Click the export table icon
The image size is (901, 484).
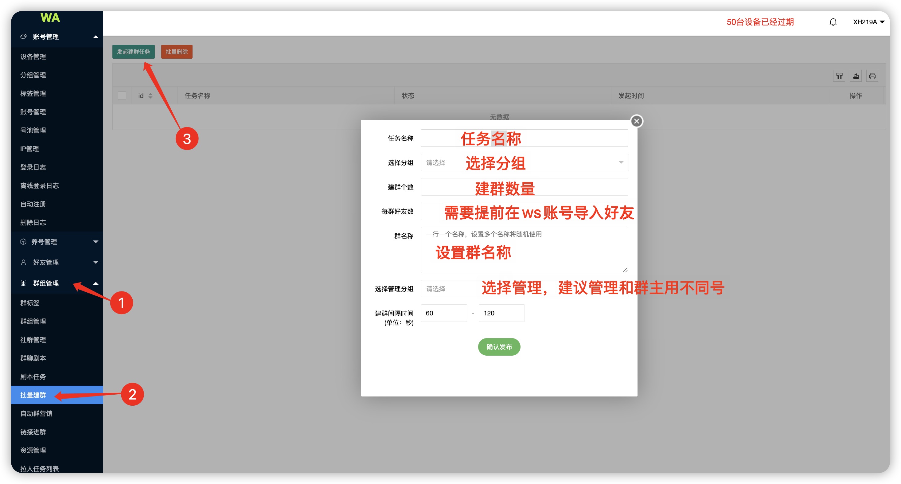pyautogui.click(x=856, y=76)
